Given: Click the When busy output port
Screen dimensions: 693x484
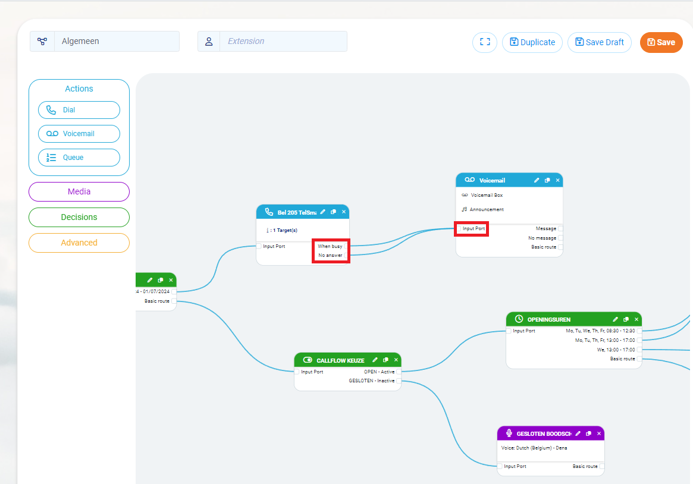Looking at the screenshot, I should 346,246.
